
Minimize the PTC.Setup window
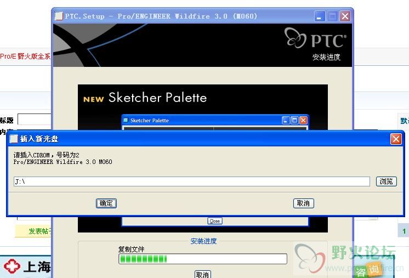319,16
